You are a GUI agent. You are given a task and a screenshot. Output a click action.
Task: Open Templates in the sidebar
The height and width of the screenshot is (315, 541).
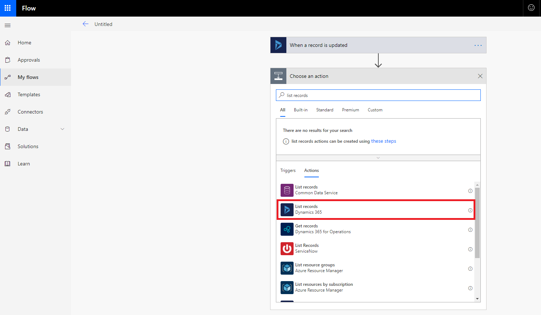(x=36, y=94)
